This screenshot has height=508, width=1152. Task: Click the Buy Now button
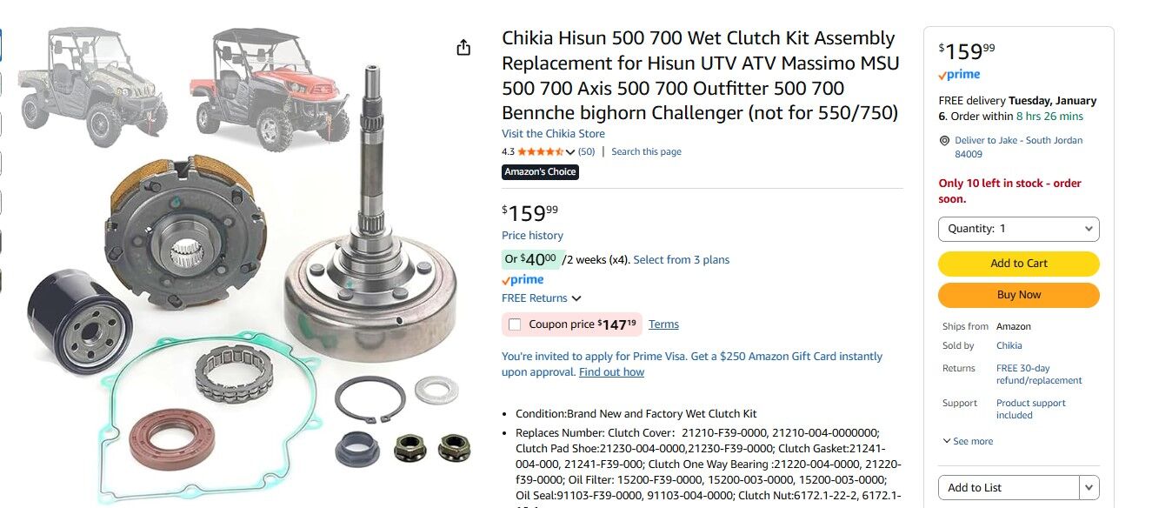pos(1018,295)
